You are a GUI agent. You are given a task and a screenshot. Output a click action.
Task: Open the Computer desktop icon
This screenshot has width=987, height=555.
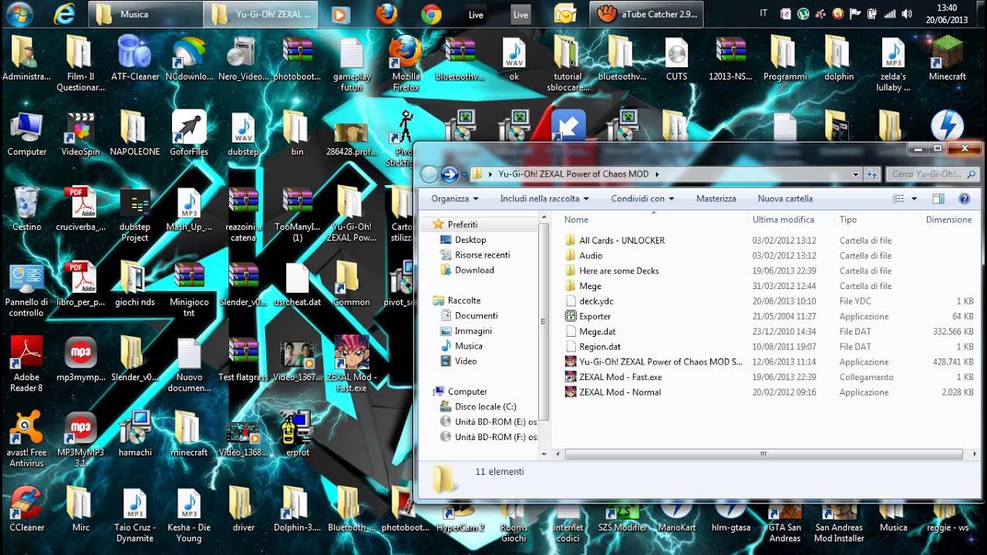(27, 134)
